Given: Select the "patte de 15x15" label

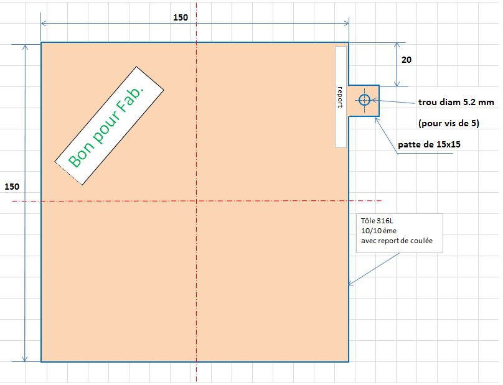Looking at the screenshot, I should pyautogui.click(x=429, y=145).
